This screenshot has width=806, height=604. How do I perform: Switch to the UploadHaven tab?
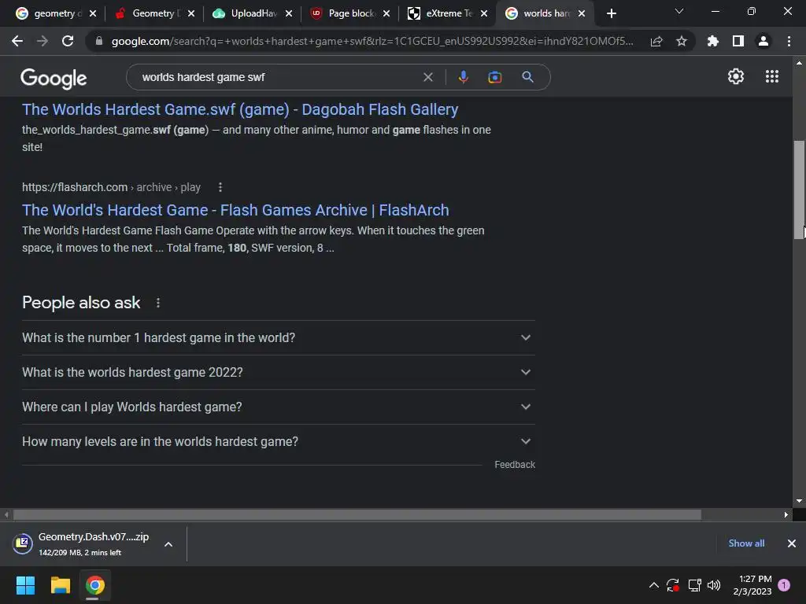(x=251, y=13)
